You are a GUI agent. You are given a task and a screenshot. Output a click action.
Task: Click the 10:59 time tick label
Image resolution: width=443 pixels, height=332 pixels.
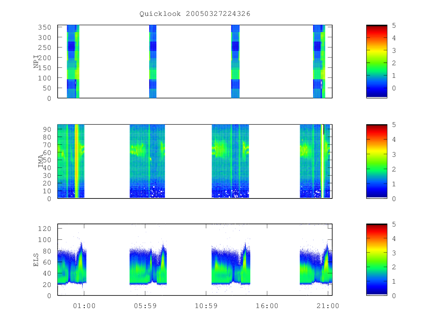[x=206, y=306]
